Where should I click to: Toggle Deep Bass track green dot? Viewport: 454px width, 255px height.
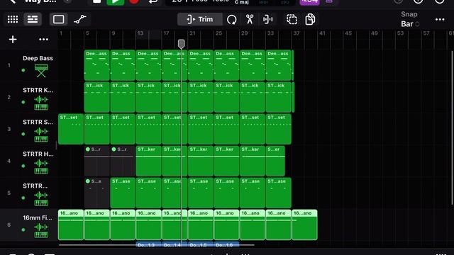click(x=23, y=70)
